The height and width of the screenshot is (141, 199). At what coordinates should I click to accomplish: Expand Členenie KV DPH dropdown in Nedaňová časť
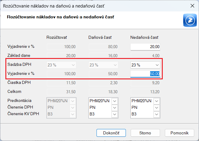[156, 114]
